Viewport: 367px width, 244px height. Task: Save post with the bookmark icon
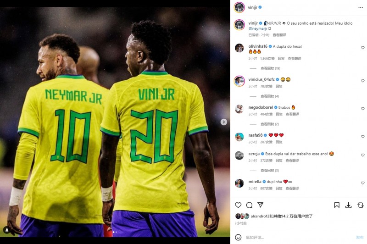pyautogui.click(x=337, y=205)
